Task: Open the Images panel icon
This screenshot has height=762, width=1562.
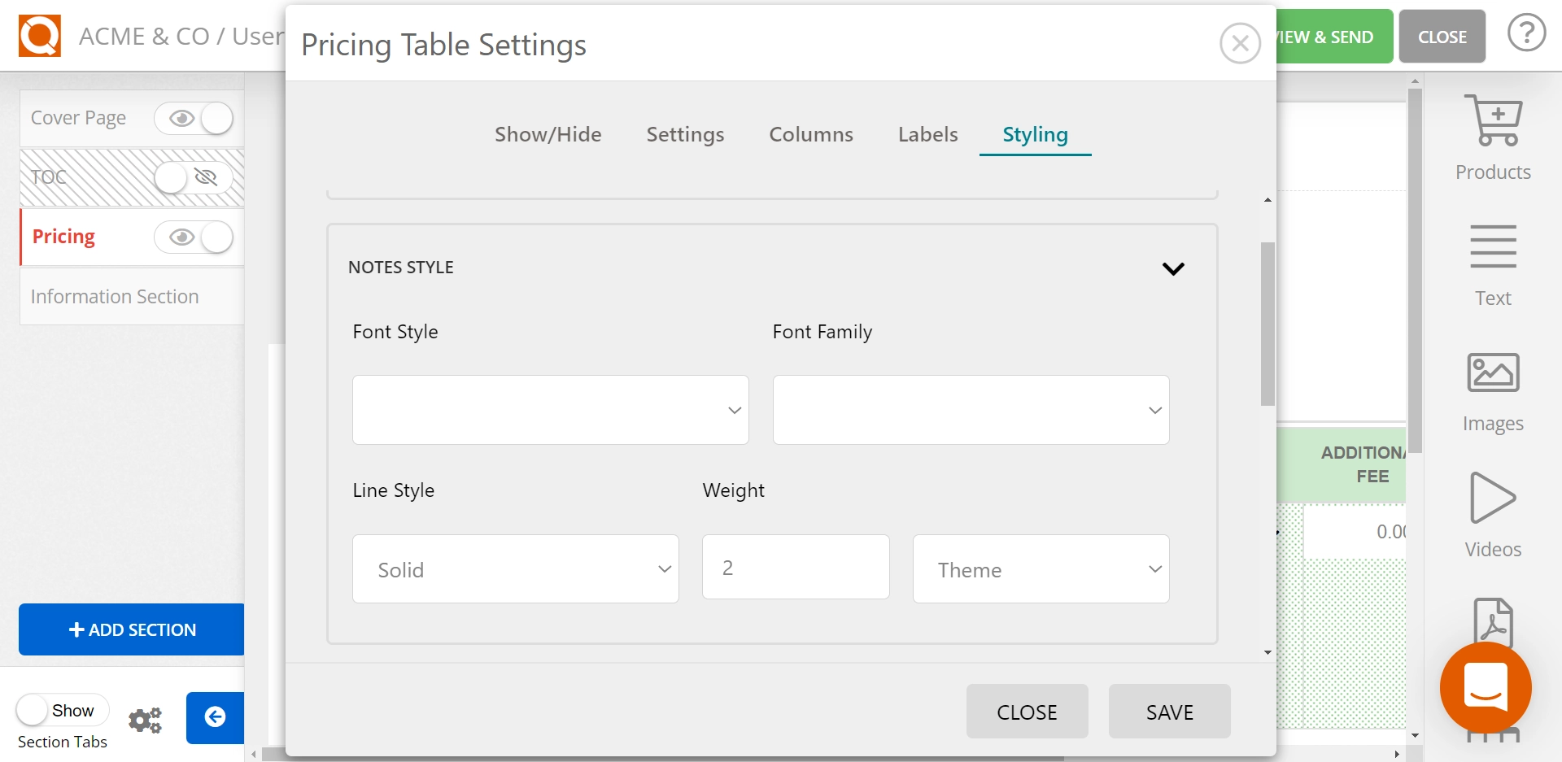Action: click(x=1492, y=373)
